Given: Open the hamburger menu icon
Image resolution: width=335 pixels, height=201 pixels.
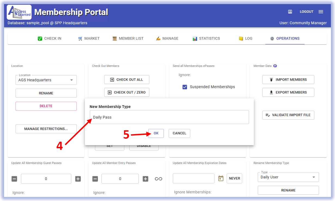Looking at the screenshot, I should click(321, 12).
